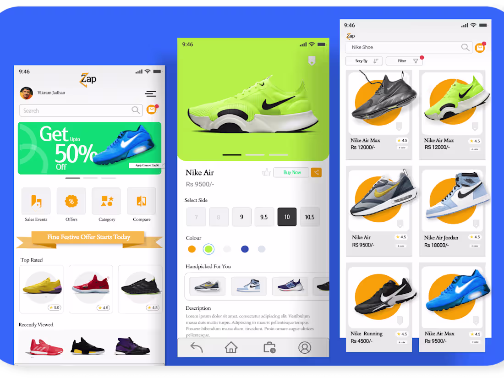Image resolution: width=504 pixels, height=378 pixels.
Task: Choose the dark blue colour swatch
Action: [x=245, y=249]
